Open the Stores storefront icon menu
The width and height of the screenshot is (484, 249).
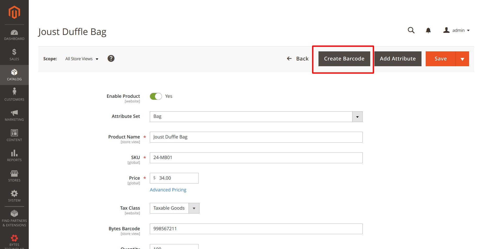point(14,173)
